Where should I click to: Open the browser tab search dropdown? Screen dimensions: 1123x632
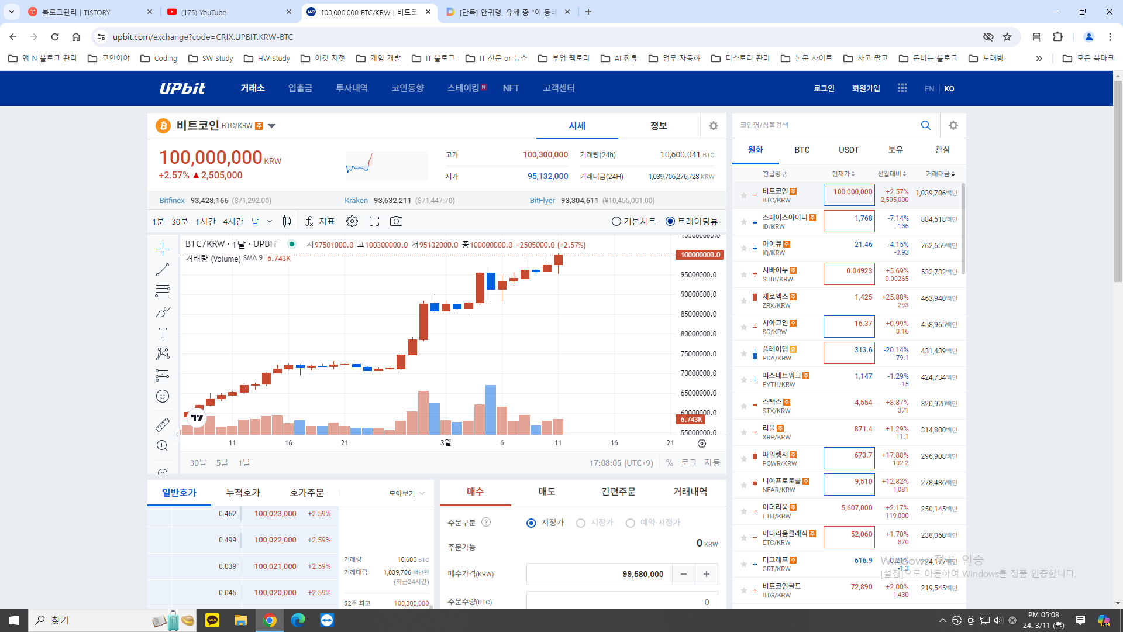[12, 12]
